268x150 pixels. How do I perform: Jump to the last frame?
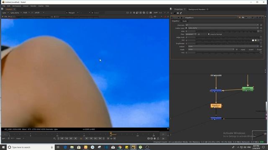[100, 139]
